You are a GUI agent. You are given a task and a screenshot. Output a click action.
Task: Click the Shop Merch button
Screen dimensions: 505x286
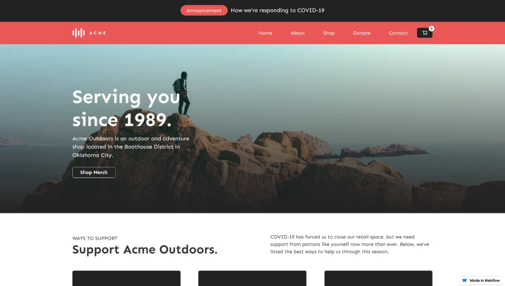click(94, 172)
